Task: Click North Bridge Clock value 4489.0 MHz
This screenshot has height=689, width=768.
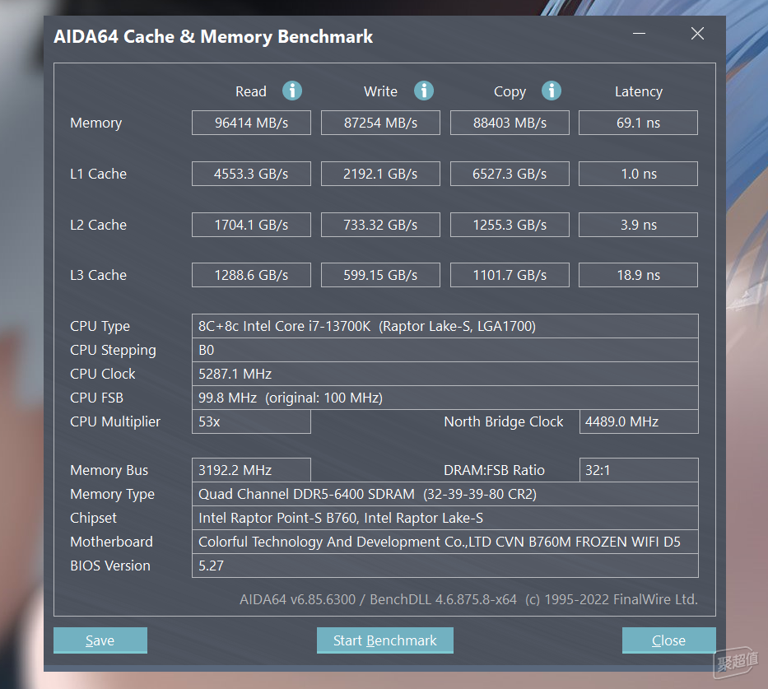Action: 640,421
